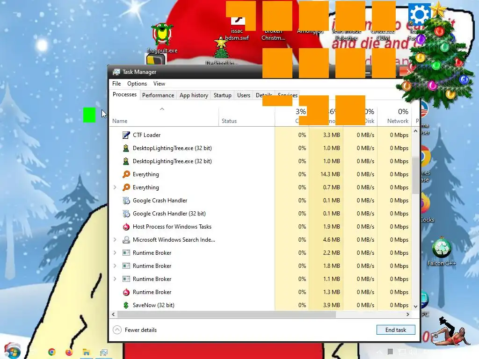
Task: Click Microsoft Windows Search Indexer icon
Action: (126, 240)
